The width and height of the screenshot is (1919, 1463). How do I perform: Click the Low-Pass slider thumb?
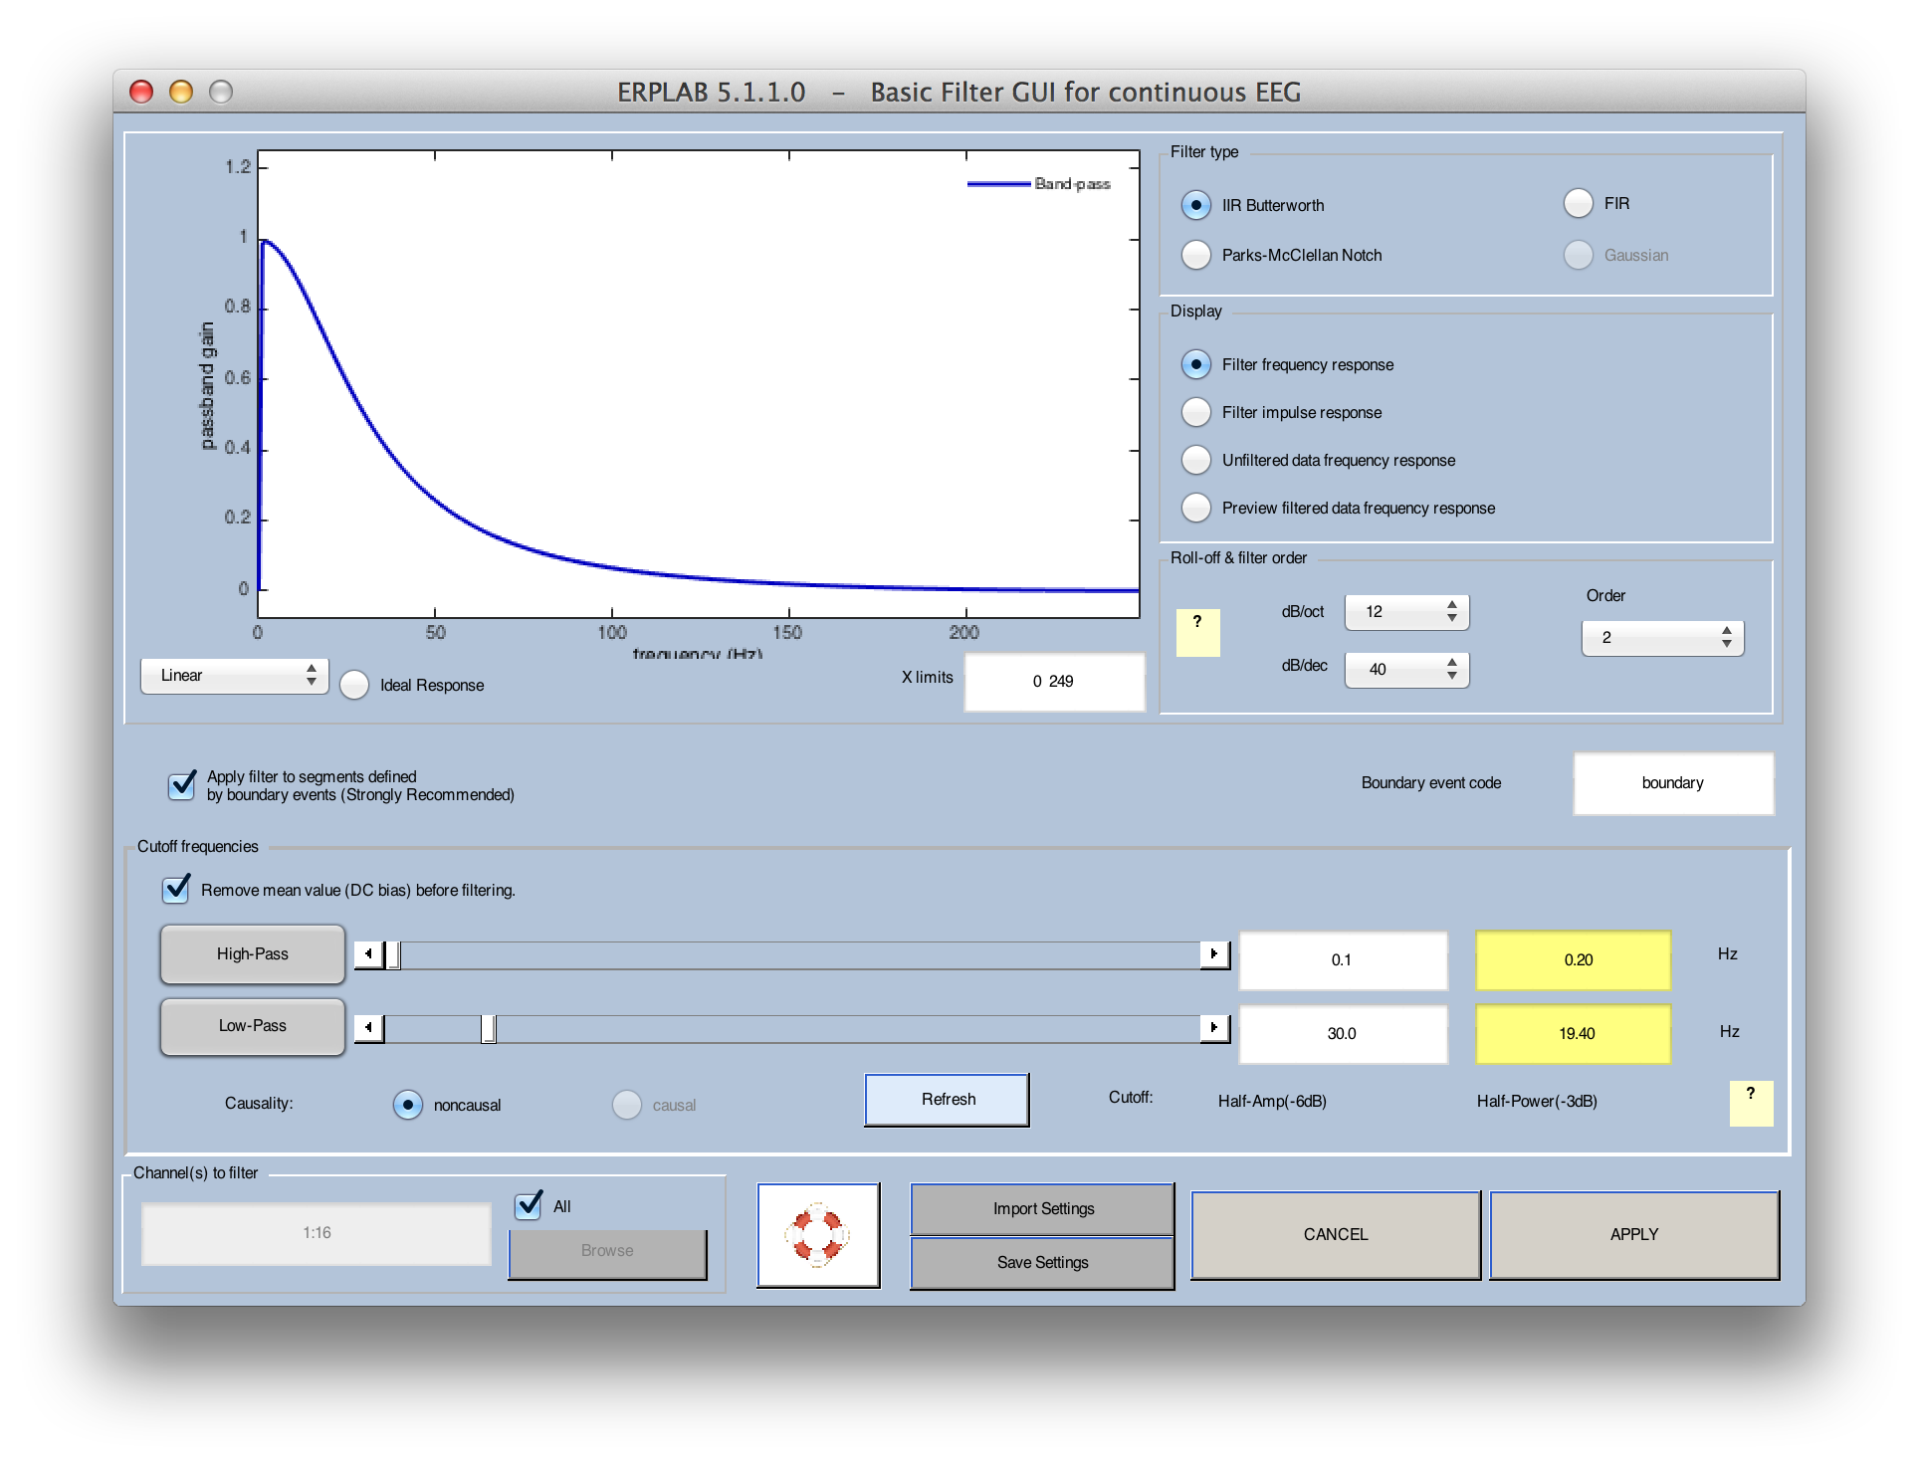click(488, 1028)
